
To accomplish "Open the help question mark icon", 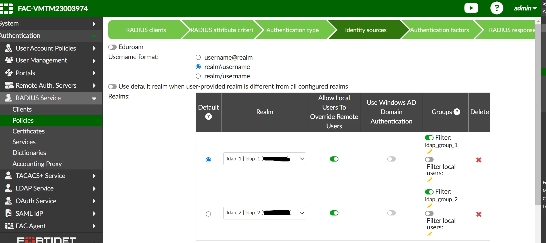I will coord(497,8).
